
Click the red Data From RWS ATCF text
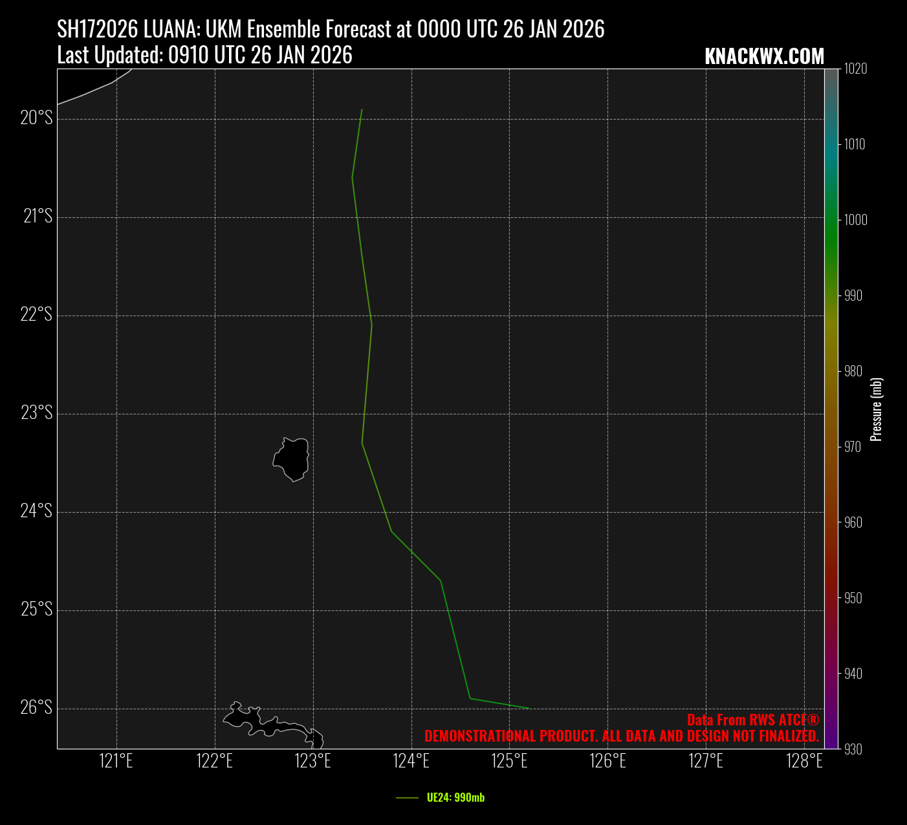tap(753, 720)
